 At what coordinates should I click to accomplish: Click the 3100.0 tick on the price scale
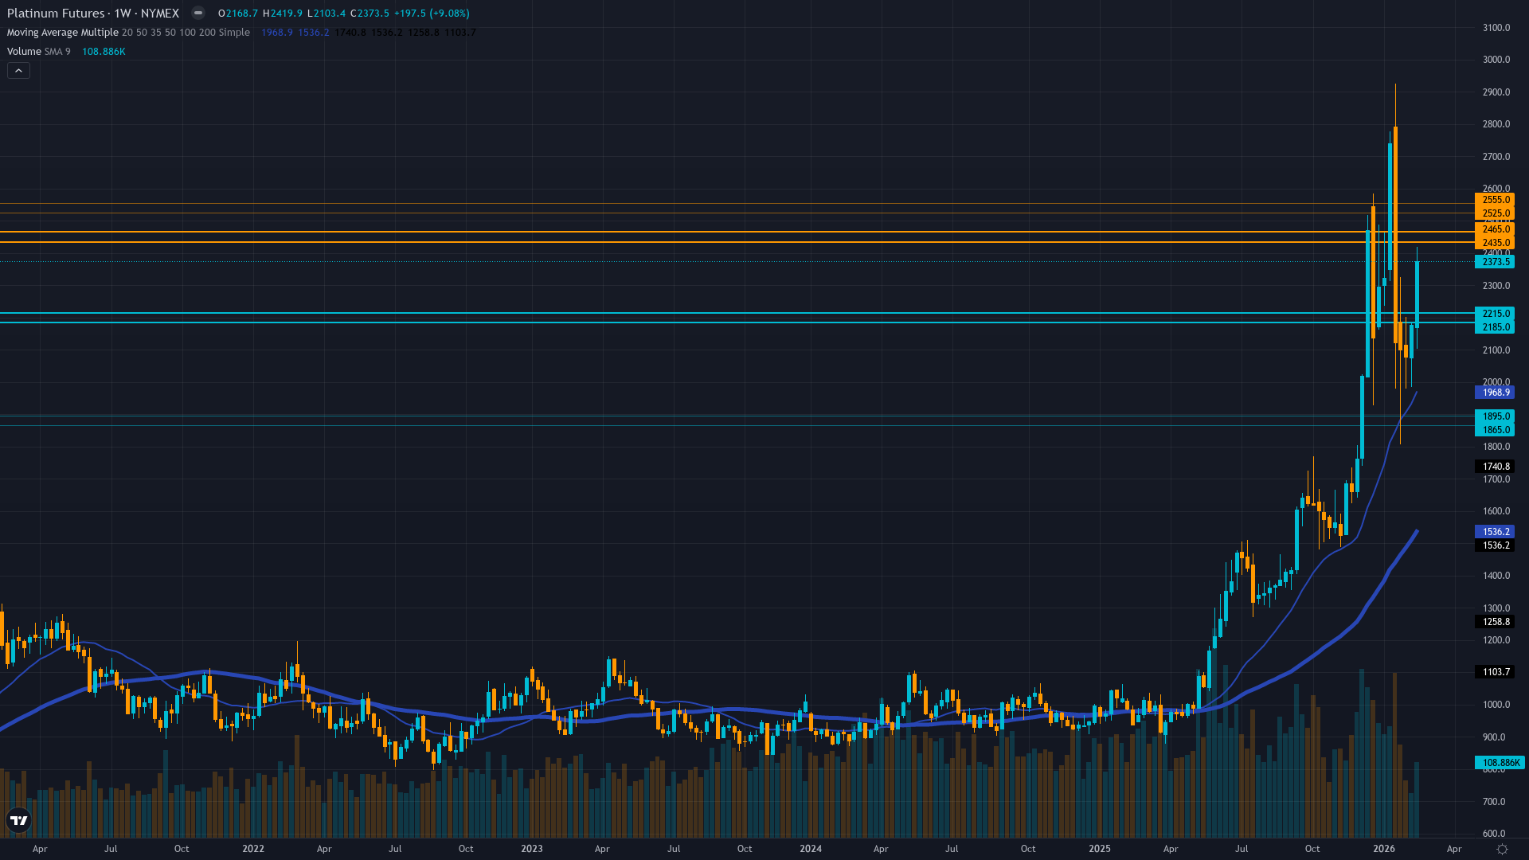pos(1496,28)
